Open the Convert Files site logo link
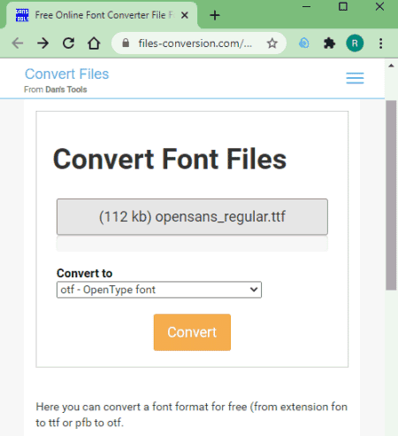 click(x=67, y=74)
